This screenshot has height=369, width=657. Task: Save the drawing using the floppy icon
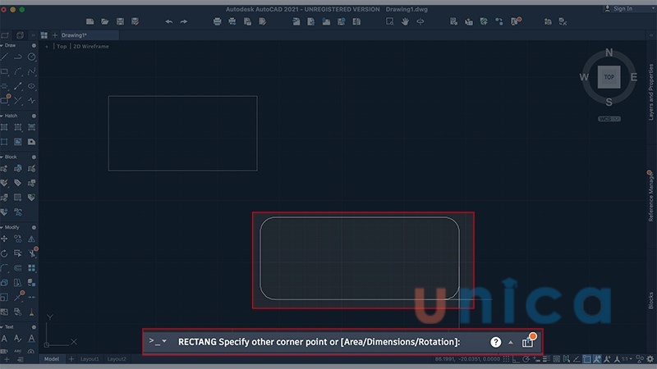120,21
